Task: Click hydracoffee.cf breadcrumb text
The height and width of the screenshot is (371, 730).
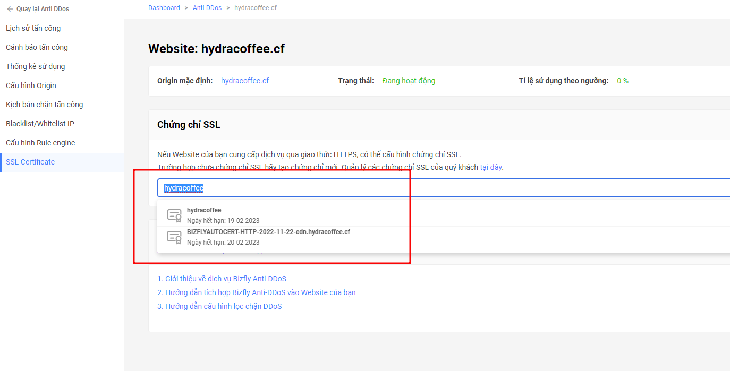Action: click(x=256, y=8)
